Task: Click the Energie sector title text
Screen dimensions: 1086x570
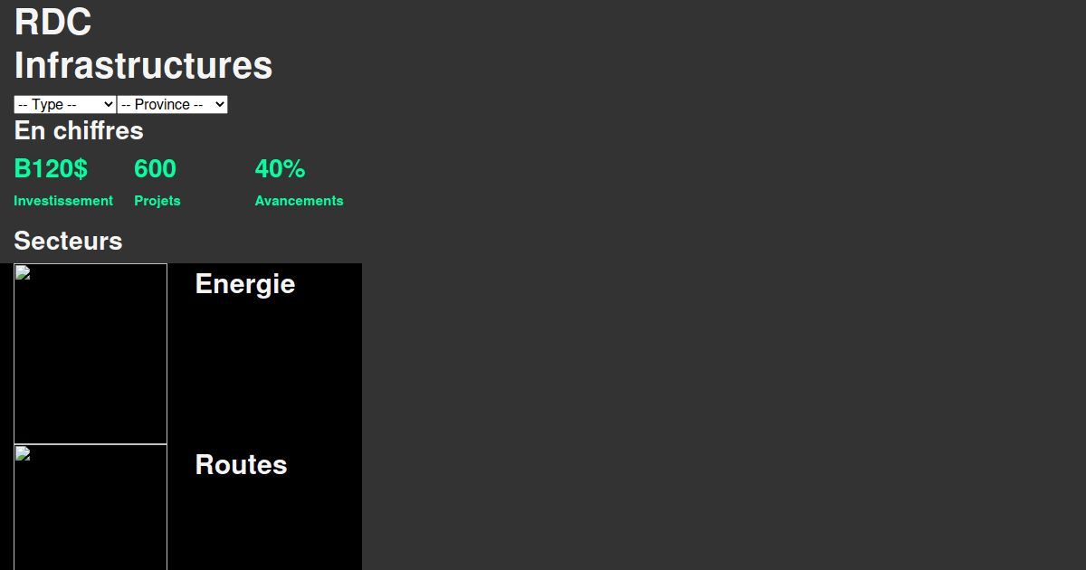Action: [x=245, y=284]
